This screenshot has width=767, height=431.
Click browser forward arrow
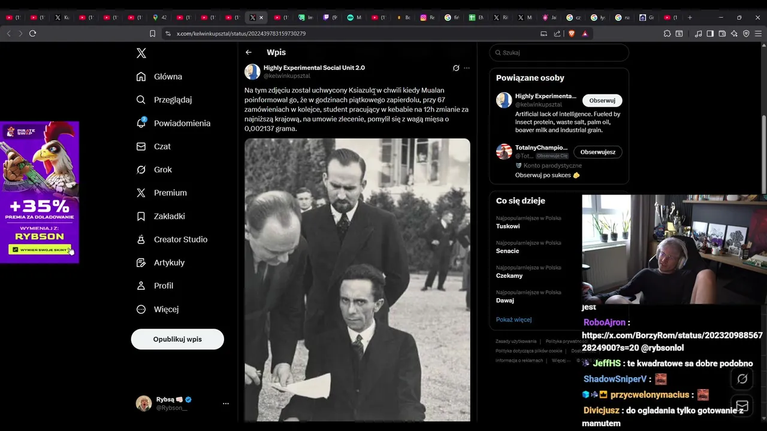point(20,34)
